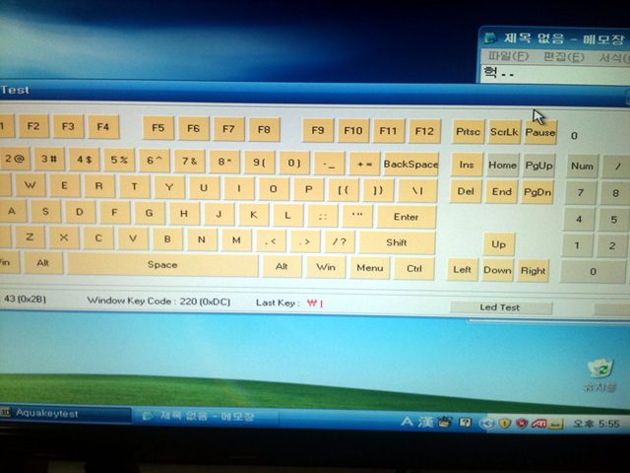Screen dimensions: 630x473
Task: Click the Space bar key
Action: pyautogui.click(x=162, y=265)
